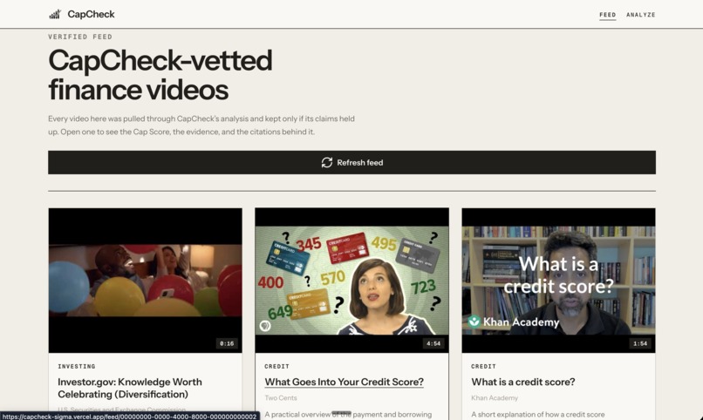Click the Two Cents channel name
Viewport: 703px width, 420px height.
(x=281, y=397)
